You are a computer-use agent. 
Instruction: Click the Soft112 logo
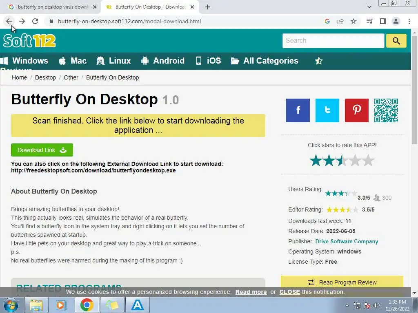29,41
